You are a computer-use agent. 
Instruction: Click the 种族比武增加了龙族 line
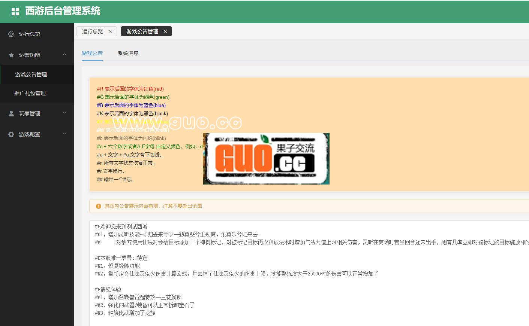pyautogui.click(x=125, y=313)
